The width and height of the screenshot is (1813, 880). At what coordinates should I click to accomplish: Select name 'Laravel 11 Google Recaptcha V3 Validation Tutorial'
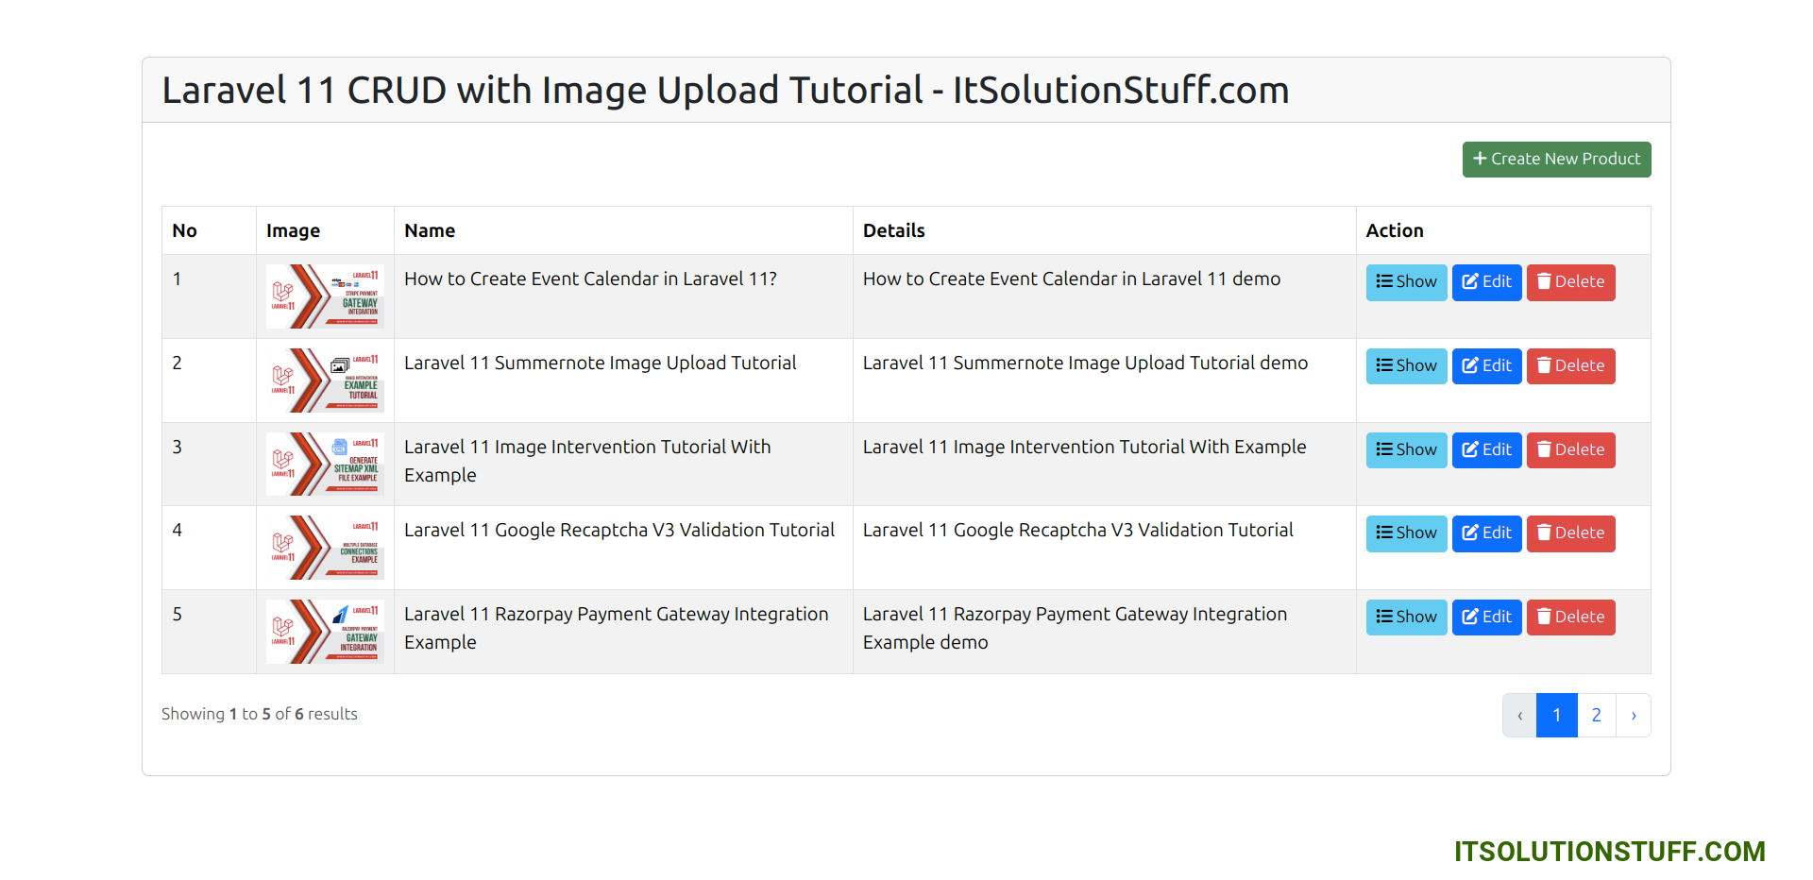pyautogui.click(x=619, y=531)
